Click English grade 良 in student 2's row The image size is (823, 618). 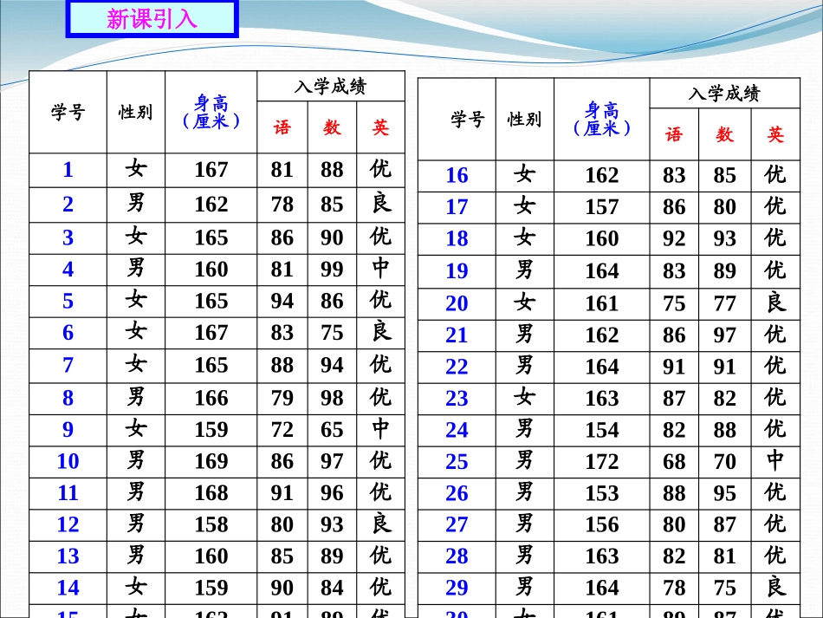381,203
